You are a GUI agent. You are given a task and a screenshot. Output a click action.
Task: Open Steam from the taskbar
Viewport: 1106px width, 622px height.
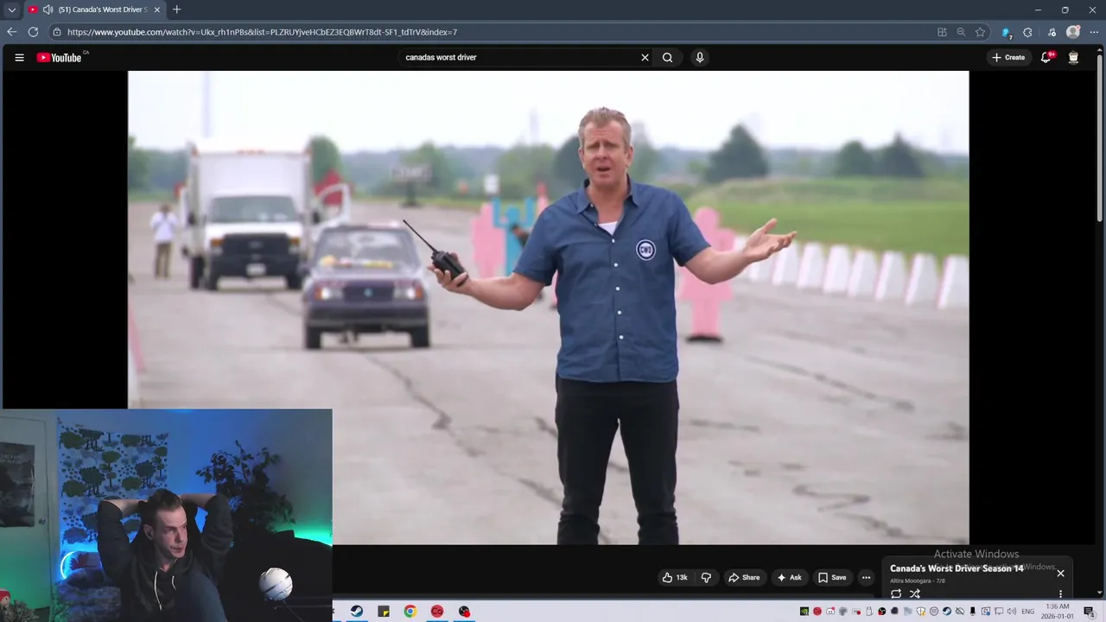point(356,611)
